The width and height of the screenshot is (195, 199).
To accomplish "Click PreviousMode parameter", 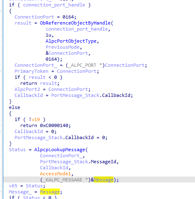I will click(x=63, y=47).
